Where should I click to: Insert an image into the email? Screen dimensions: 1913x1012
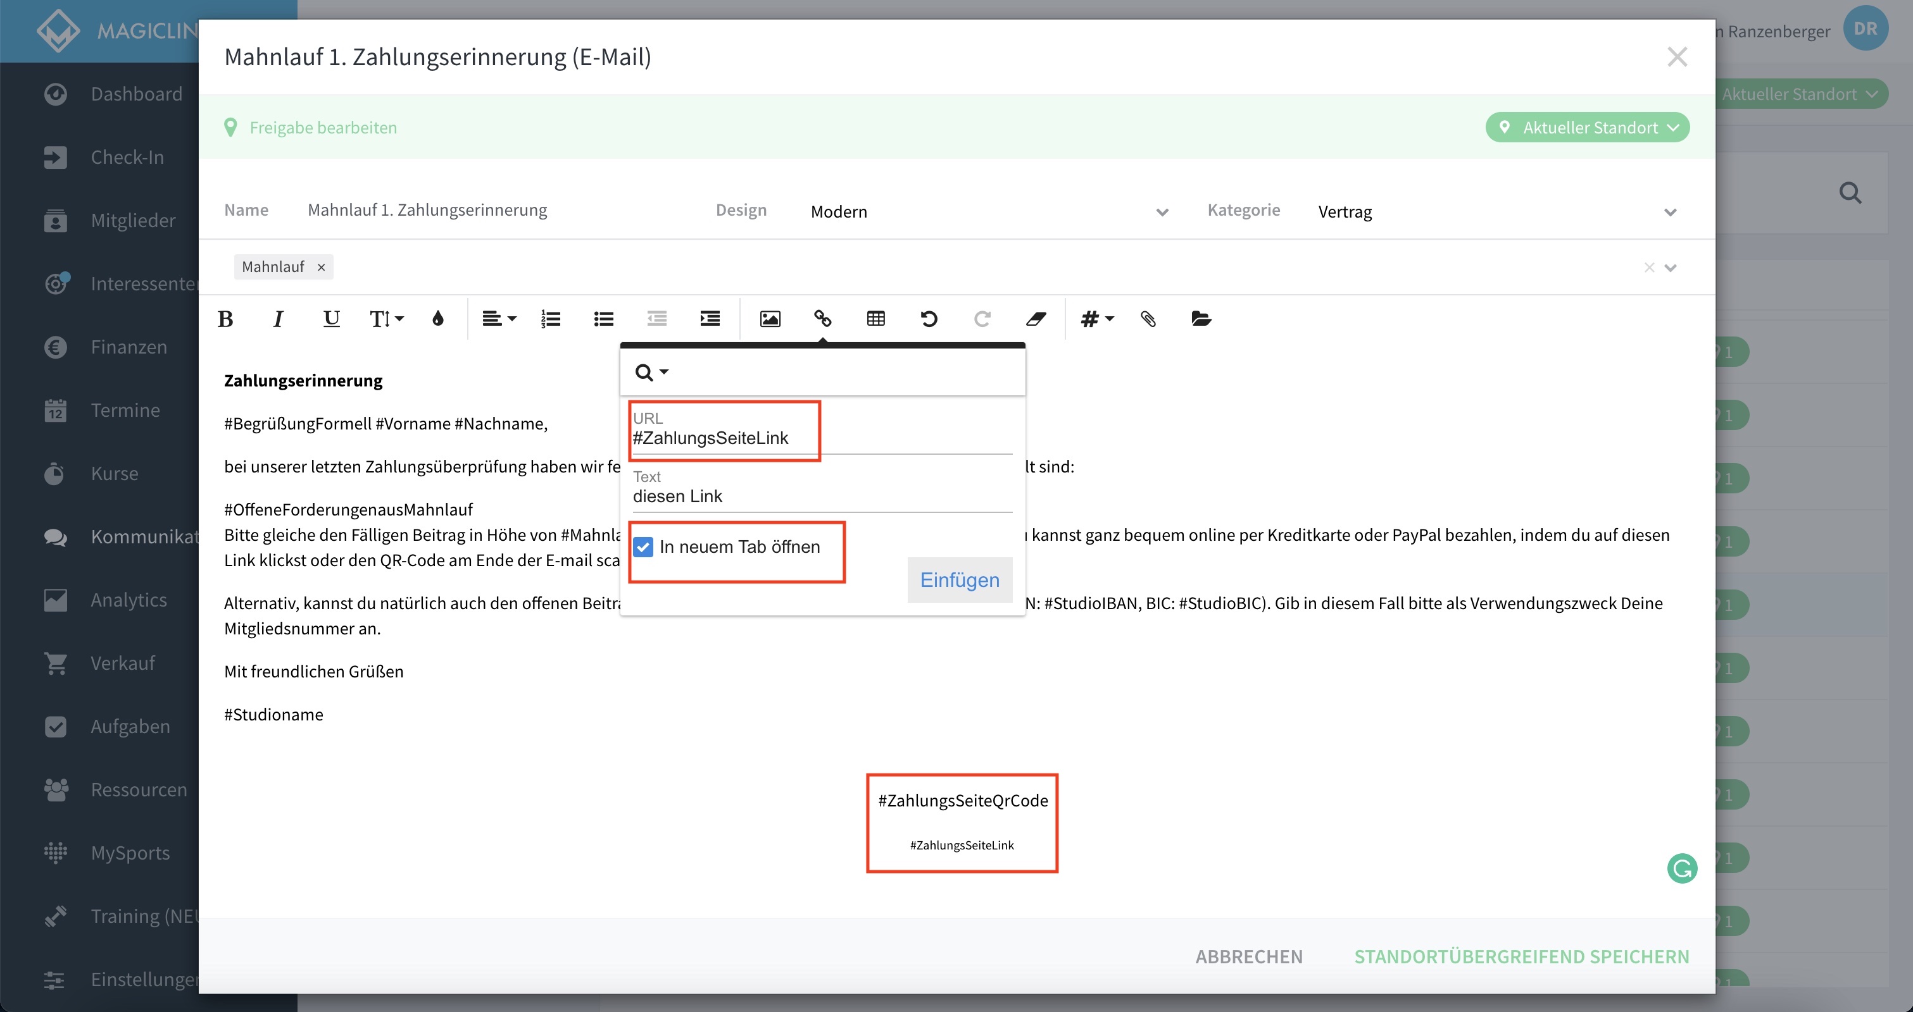pos(770,319)
